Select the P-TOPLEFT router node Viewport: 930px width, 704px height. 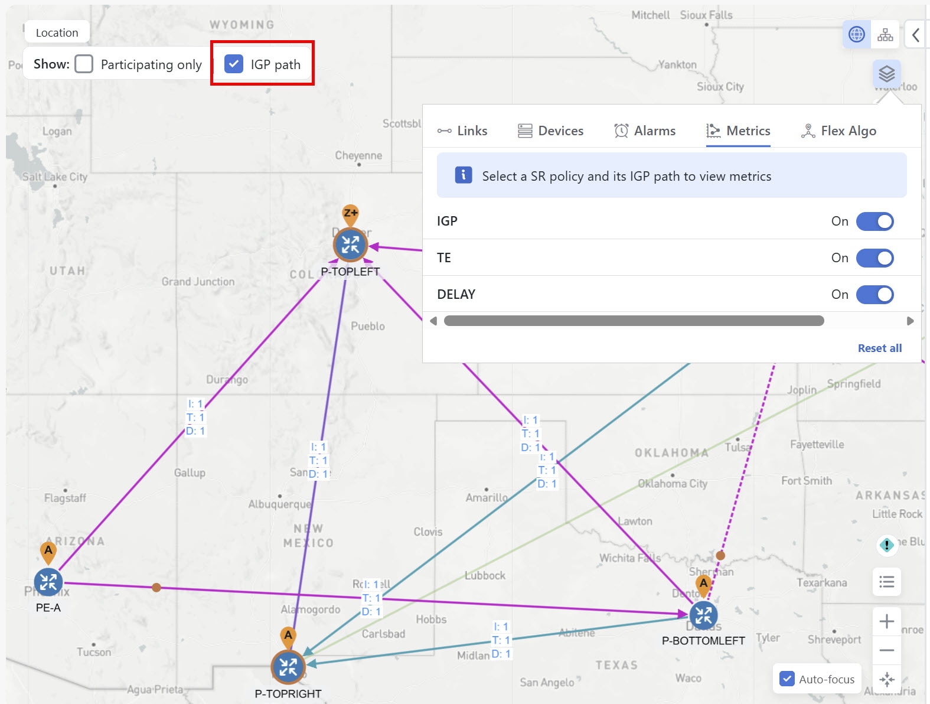[350, 245]
